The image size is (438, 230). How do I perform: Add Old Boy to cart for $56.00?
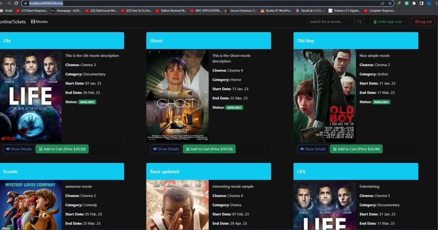pyautogui.click(x=356, y=149)
